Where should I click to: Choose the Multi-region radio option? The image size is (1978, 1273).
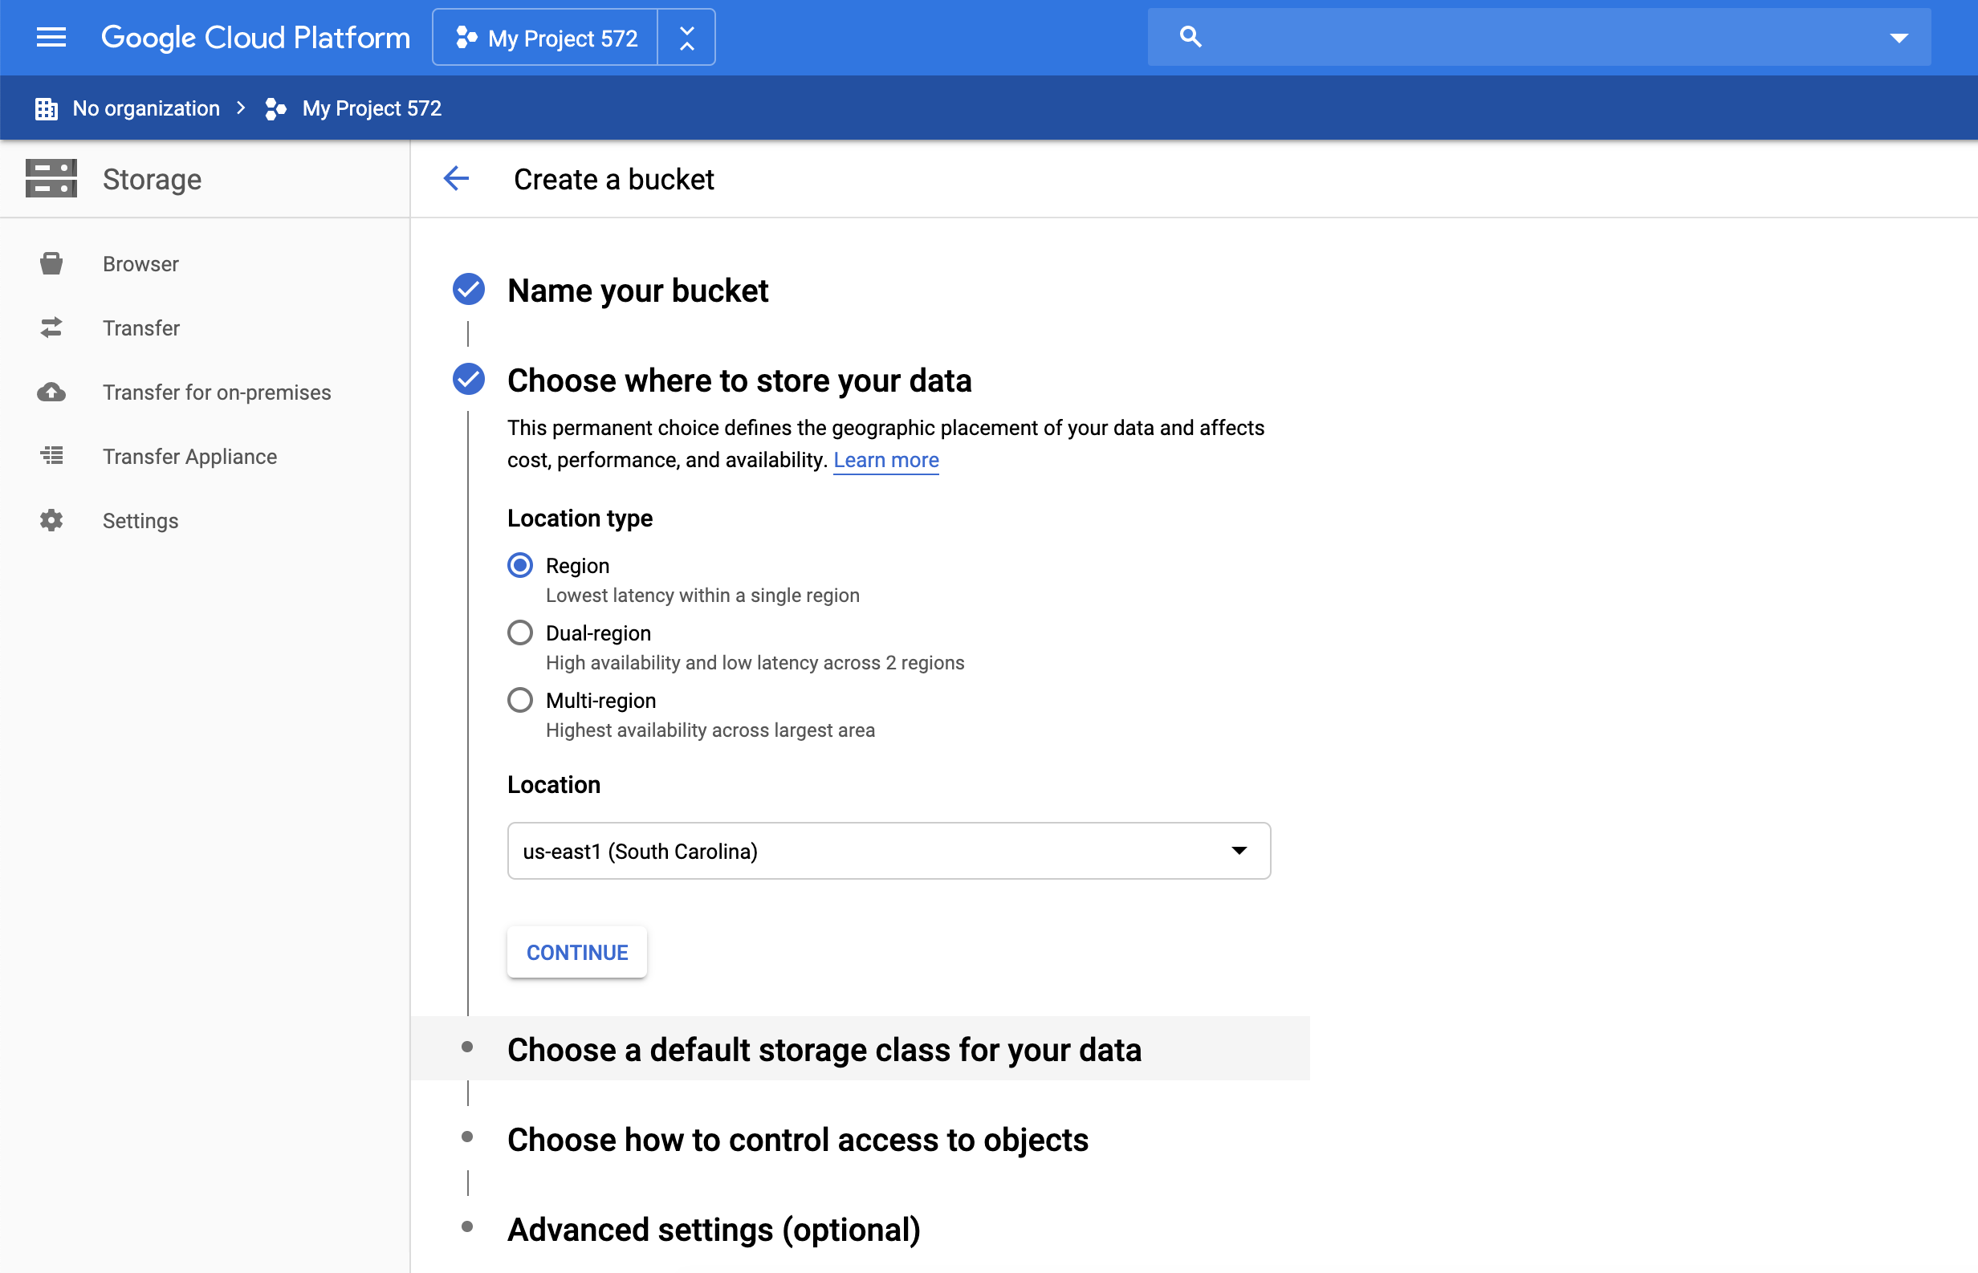[x=520, y=700]
